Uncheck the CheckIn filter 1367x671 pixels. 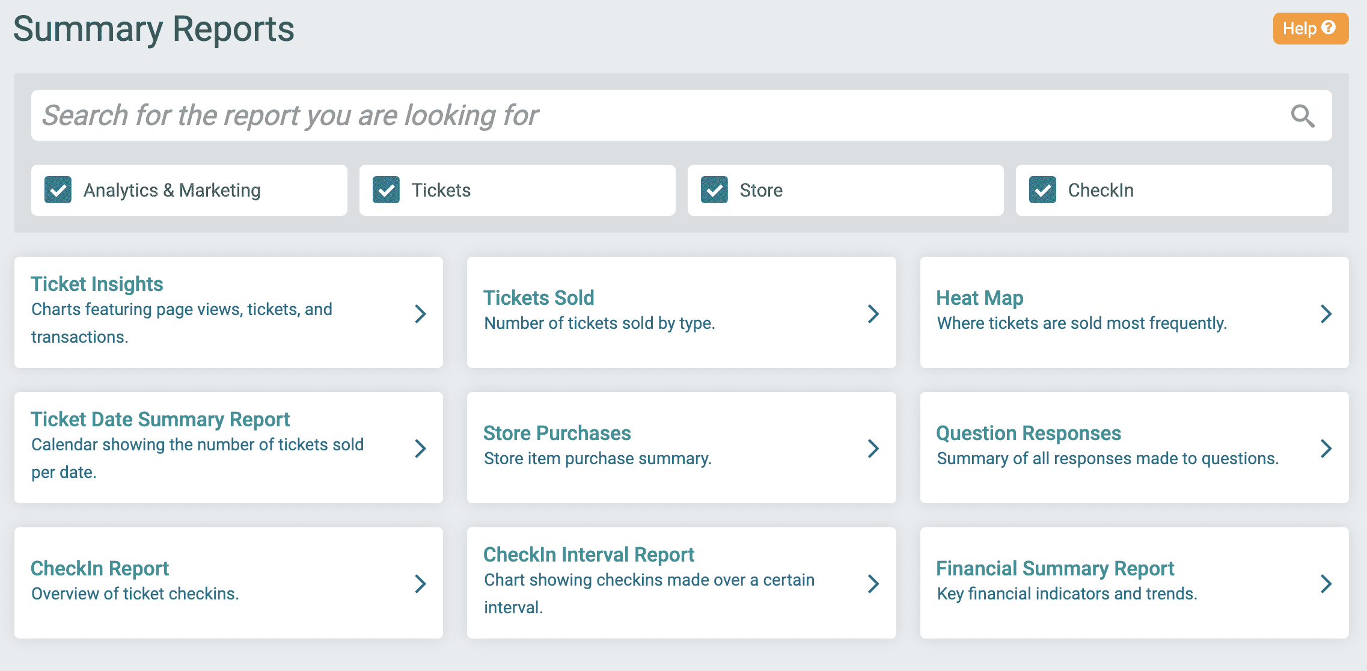pyautogui.click(x=1042, y=190)
